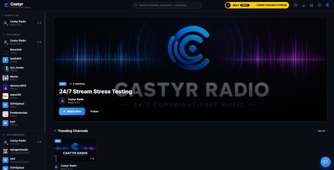This screenshot has height=170, width=334.
Task: Select MeOw avatar in Following list
Action: click(x=5, y=78)
